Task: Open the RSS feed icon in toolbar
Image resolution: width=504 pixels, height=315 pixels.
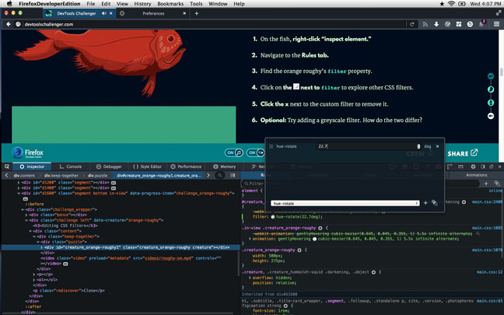Action: click(x=425, y=24)
